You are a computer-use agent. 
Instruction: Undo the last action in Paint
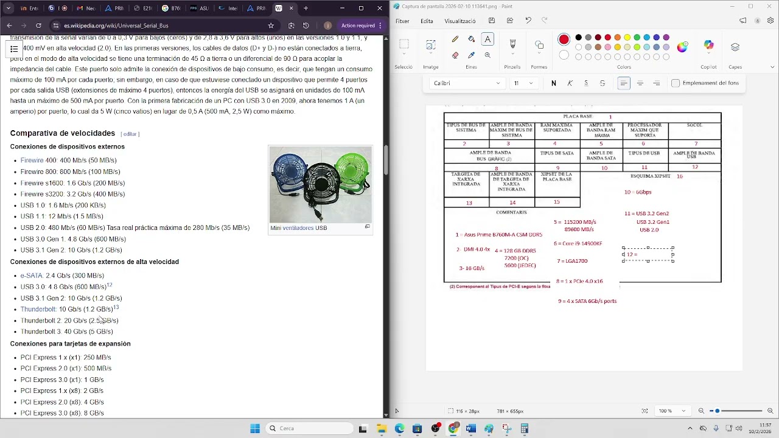pyautogui.click(x=528, y=21)
